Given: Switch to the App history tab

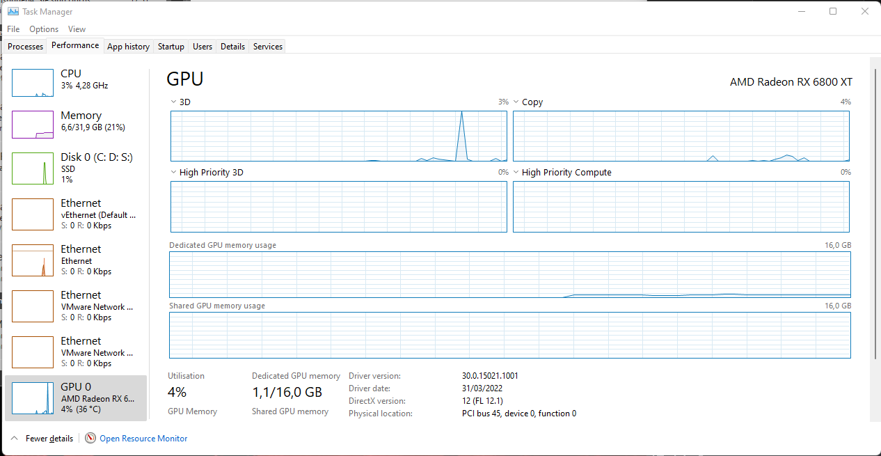Looking at the screenshot, I should click(x=128, y=47).
